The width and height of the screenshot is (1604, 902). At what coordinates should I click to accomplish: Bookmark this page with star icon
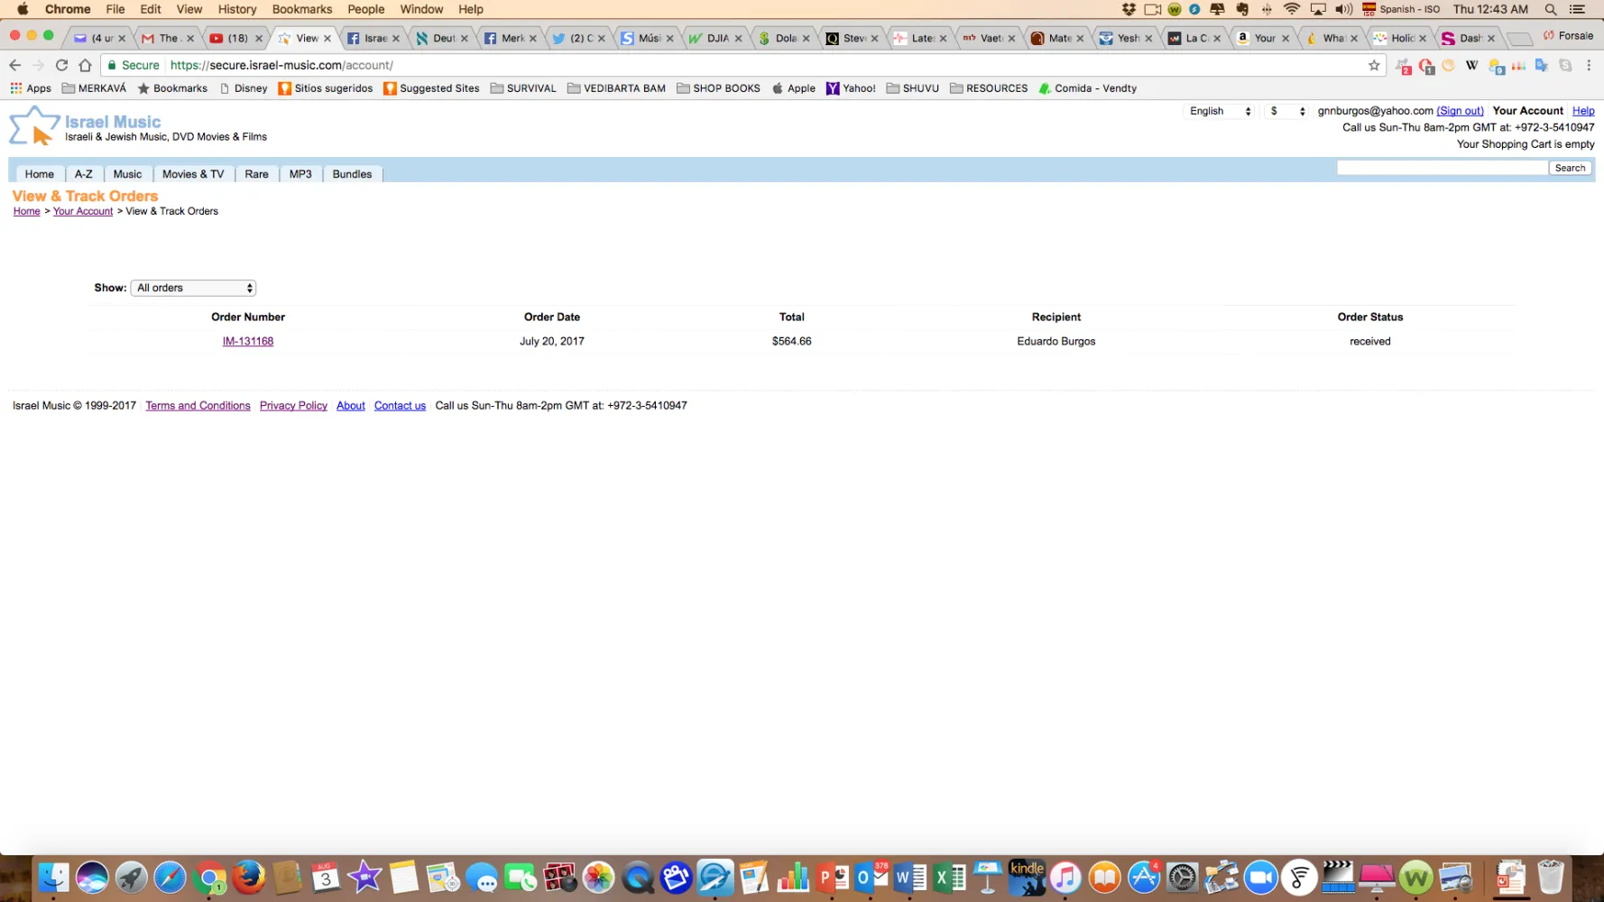[1374, 65]
